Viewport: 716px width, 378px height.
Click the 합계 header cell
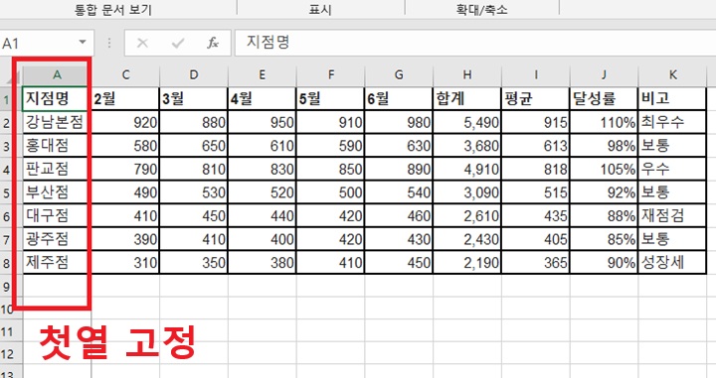coord(467,98)
